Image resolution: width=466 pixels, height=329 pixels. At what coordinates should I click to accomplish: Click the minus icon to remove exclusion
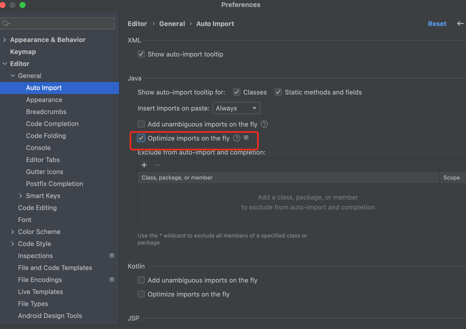(x=157, y=165)
